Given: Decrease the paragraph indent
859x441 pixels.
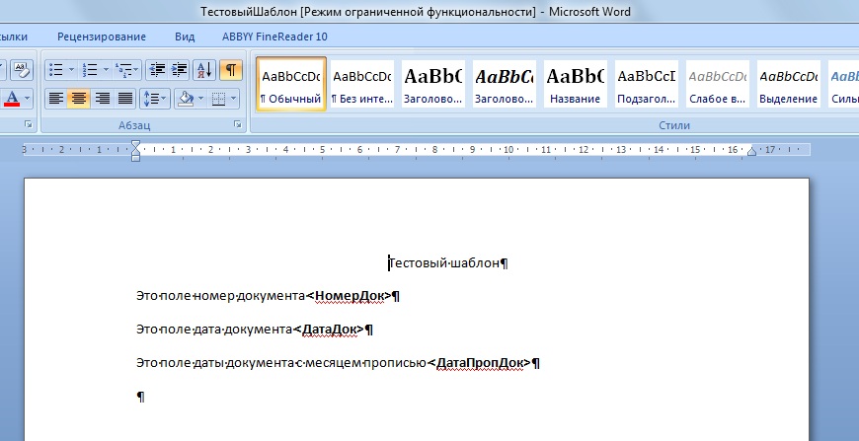Looking at the screenshot, I should pos(157,70).
